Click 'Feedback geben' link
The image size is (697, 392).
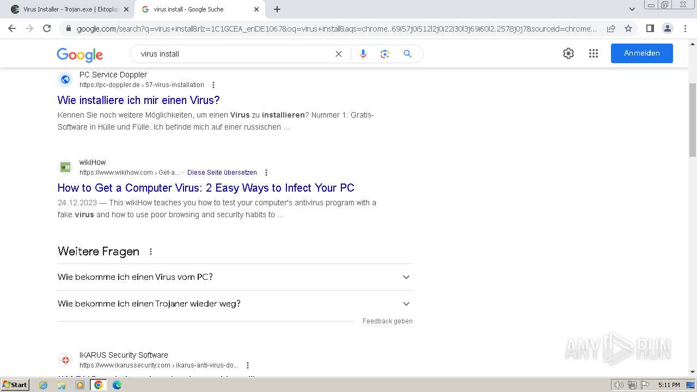click(388, 321)
